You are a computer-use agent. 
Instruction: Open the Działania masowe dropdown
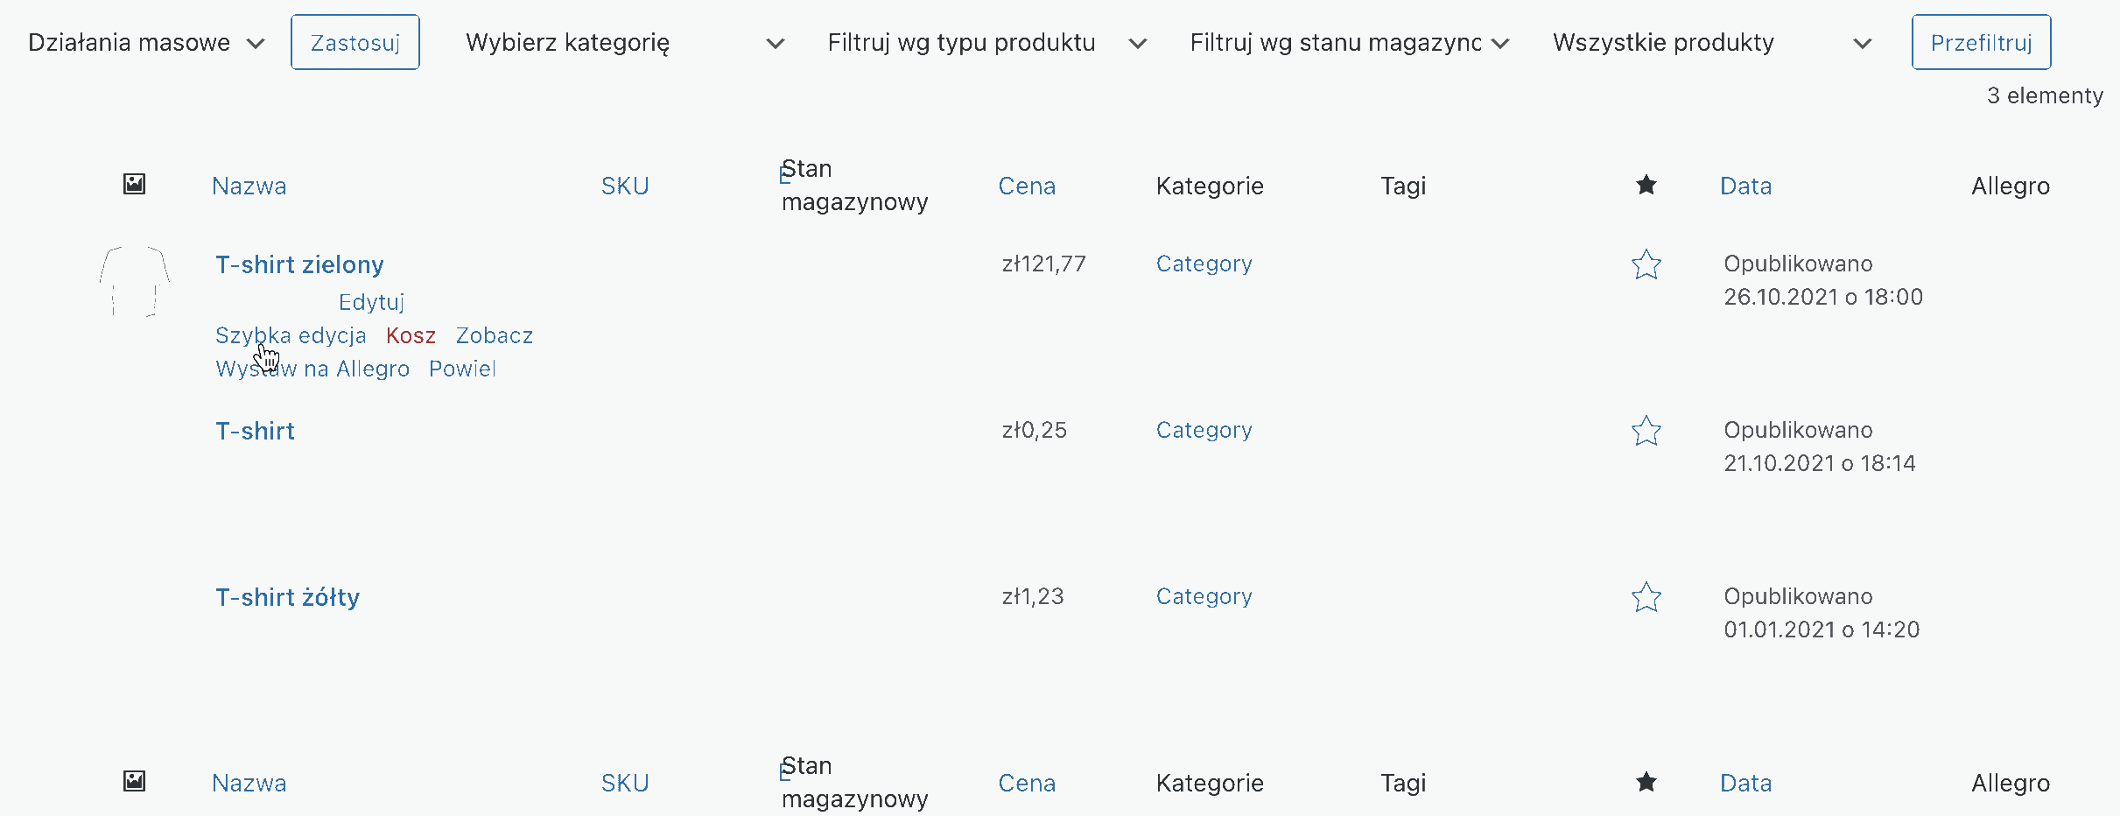point(146,43)
